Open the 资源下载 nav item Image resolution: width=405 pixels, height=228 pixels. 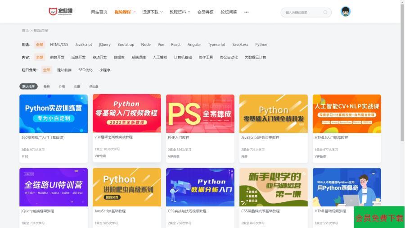tap(150, 12)
